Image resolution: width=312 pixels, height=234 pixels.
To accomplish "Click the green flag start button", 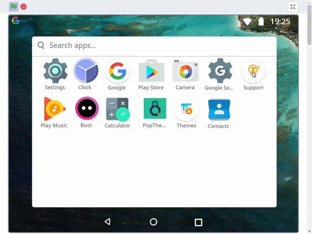I will point(14,7).
